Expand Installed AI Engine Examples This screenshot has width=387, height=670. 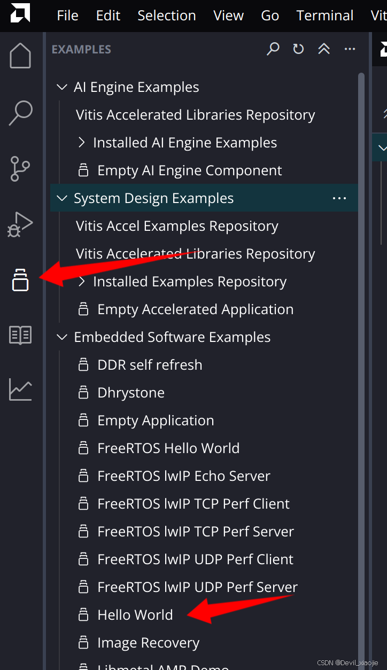[x=82, y=143]
